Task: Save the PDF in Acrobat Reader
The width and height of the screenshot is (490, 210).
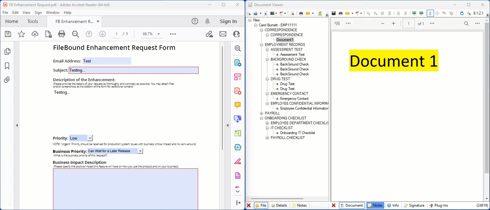Action: (8, 34)
